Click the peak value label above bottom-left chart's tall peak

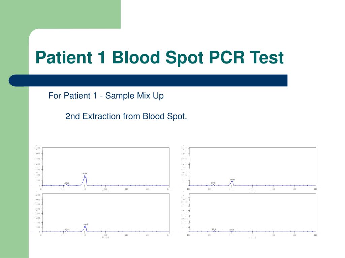click(86, 224)
